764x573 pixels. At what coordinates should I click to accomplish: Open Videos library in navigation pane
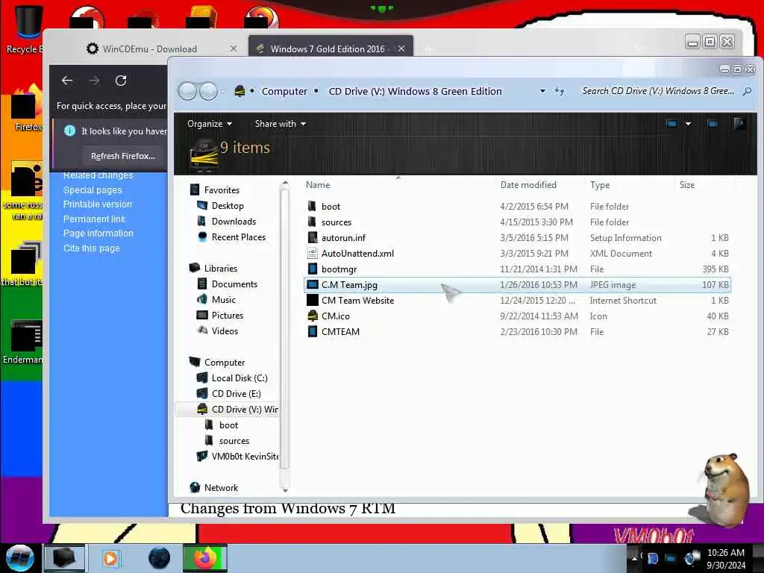[225, 331]
